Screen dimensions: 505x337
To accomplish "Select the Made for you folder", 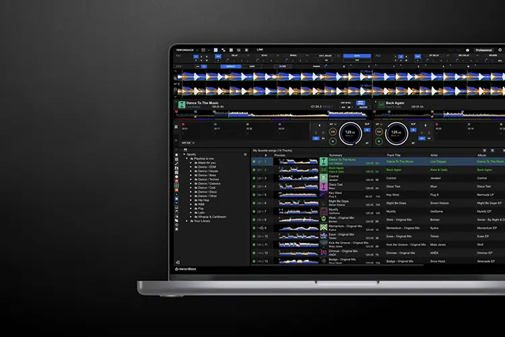I will tap(207, 163).
